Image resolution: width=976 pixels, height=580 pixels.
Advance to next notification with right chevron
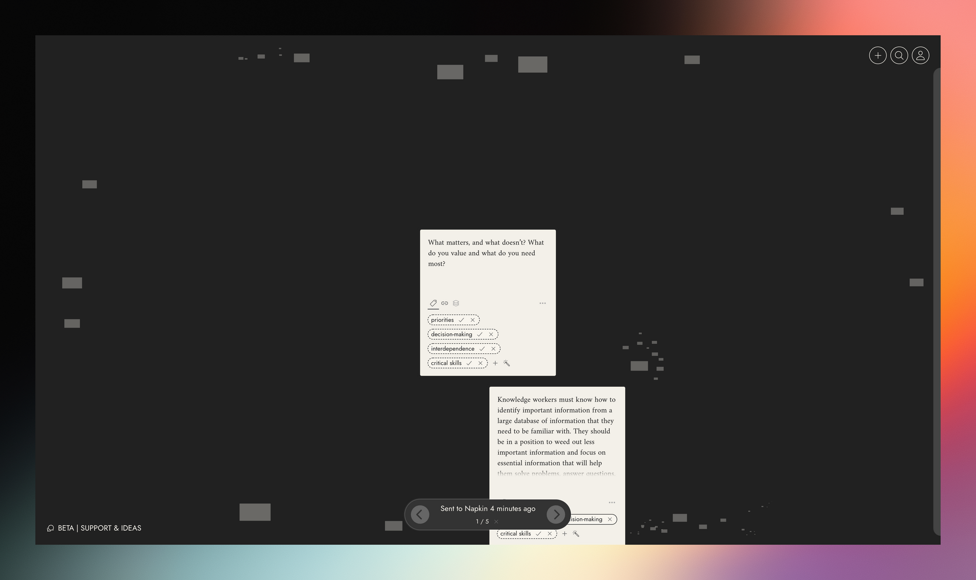tap(556, 515)
